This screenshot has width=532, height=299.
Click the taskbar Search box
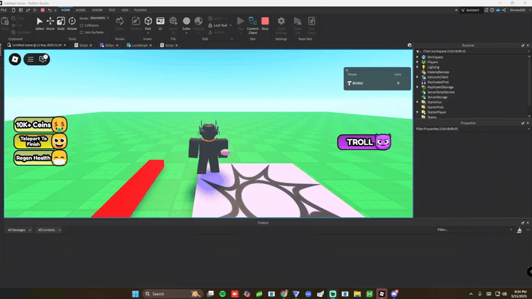click(x=172, y=294)
